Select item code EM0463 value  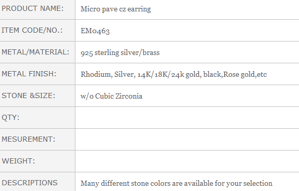pyautogui.click(x=95, y=31)
